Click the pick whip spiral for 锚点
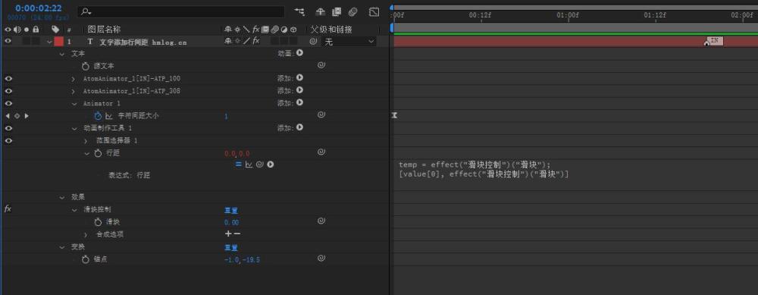758x295 pixels. pyautogui.click(x=321, y=259)
